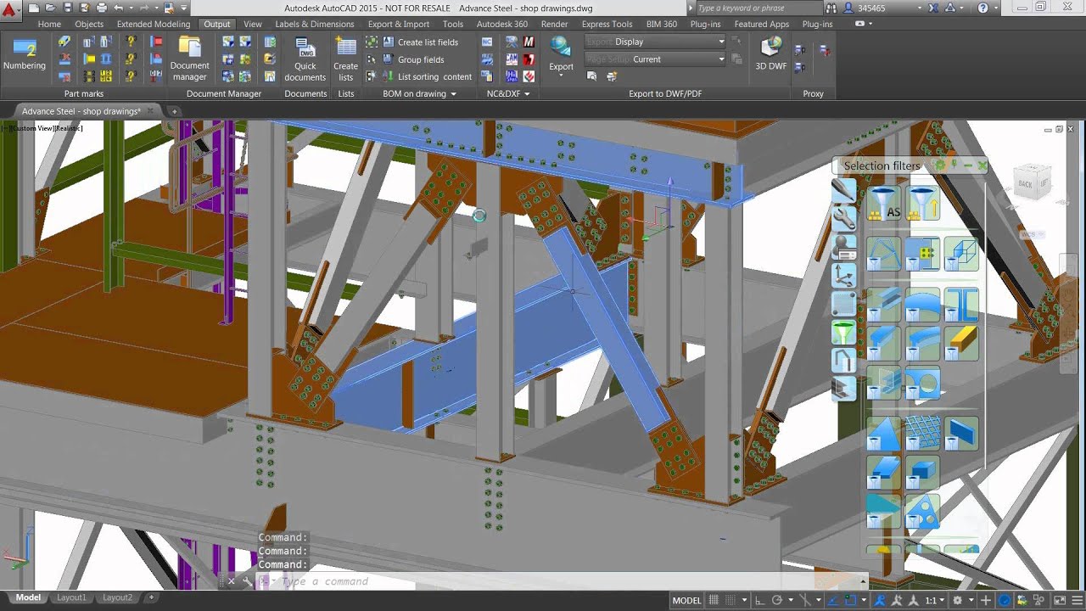
Task: Open the Layout1 tab
Action: point(71,597)
